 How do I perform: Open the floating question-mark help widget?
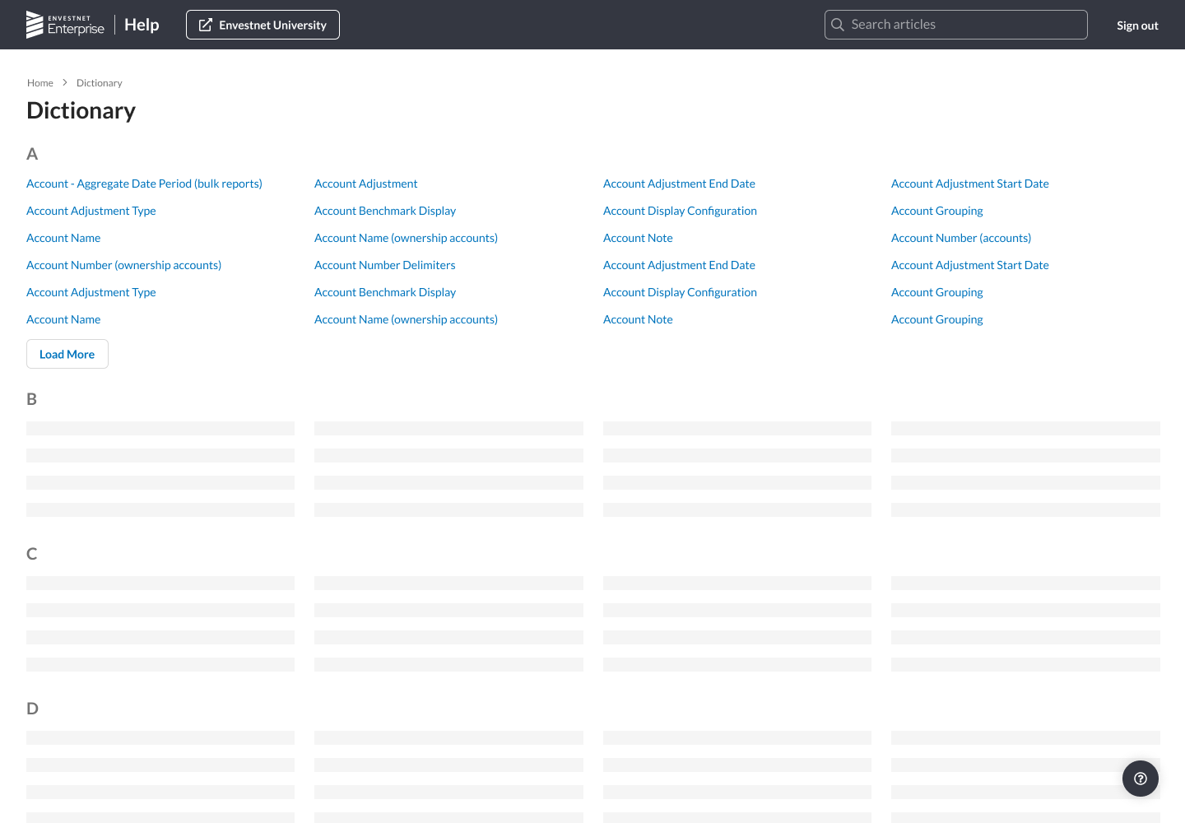1140,779
